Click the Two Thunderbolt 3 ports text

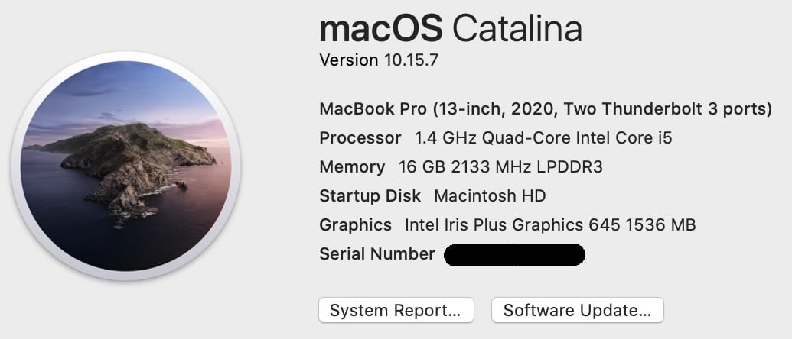[668, 109]
